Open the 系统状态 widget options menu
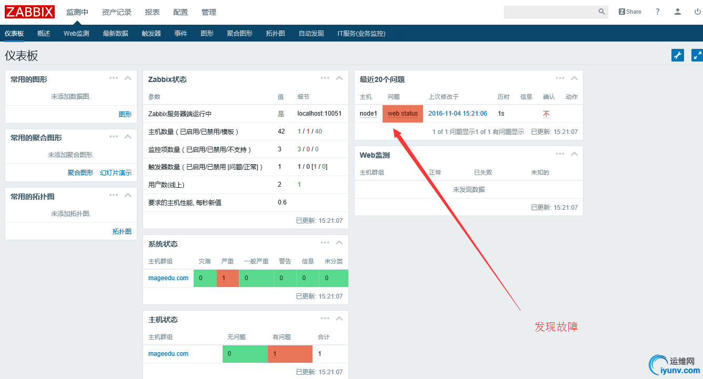This screenshot has width=703, height=379. 325,242
